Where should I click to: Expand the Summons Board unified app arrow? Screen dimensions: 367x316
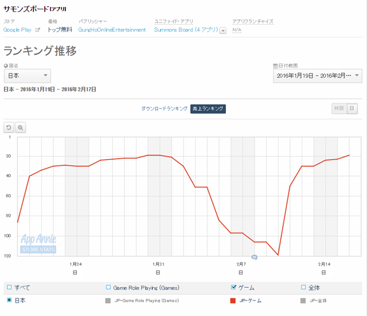(222, 30)
